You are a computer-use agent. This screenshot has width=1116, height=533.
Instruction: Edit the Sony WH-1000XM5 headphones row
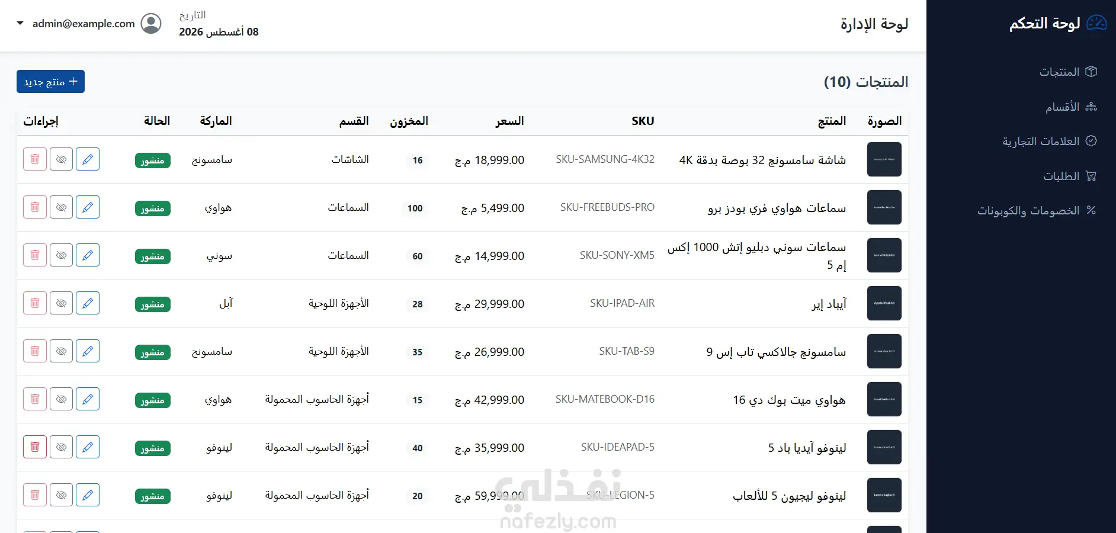pos(88,255)
